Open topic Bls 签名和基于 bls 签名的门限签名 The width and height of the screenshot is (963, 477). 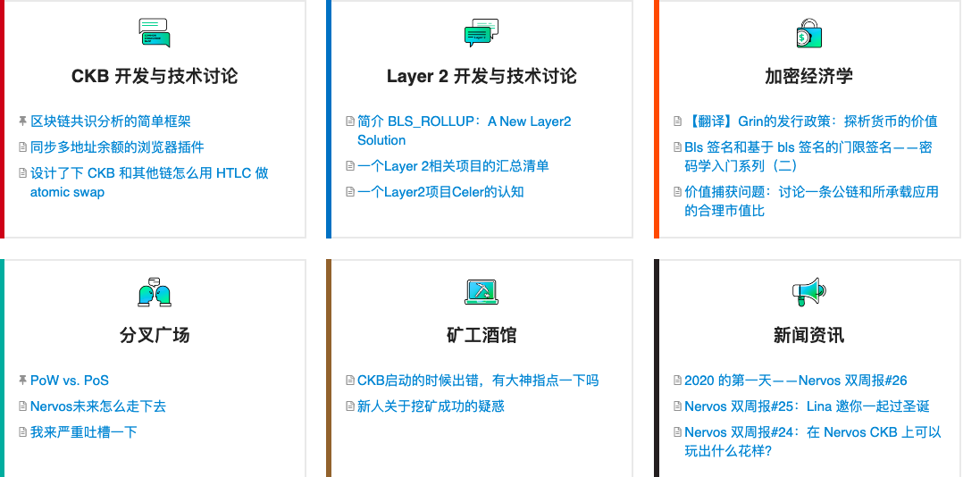808,156
